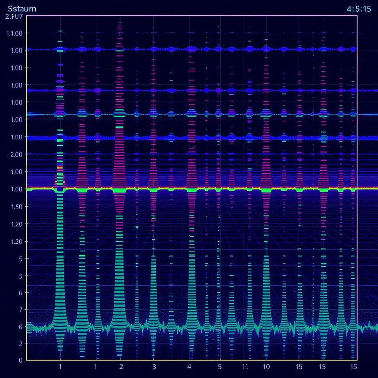The width and height of the screenshot is (378, 378).
Task: Click the 1.1.00 y-axis label
Action: (x=15, y=33)
